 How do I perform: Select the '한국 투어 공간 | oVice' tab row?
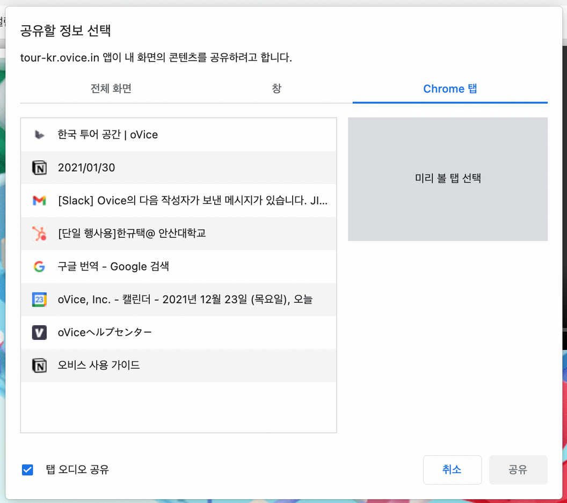pos(179,135)
